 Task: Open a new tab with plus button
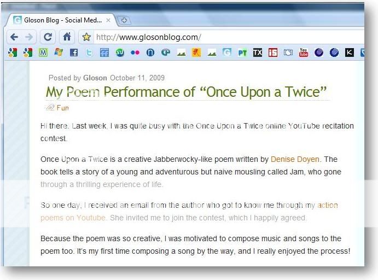[x=124, y=21]
